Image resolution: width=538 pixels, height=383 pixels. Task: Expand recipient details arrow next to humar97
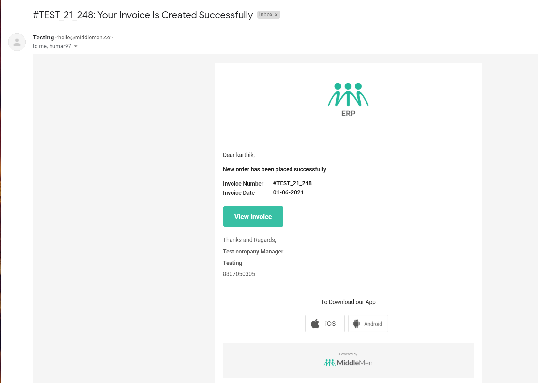pos(76,46)
